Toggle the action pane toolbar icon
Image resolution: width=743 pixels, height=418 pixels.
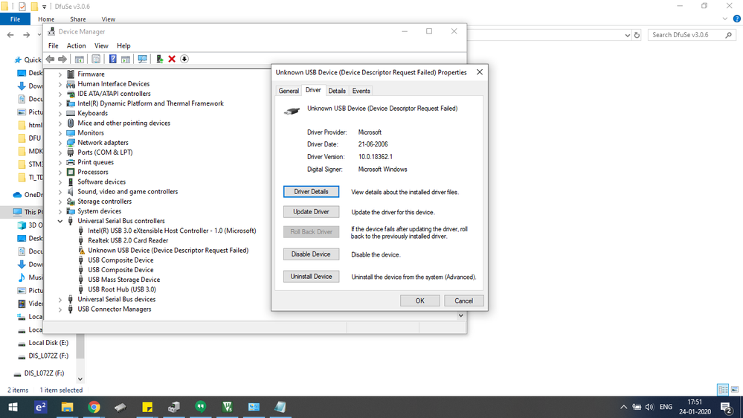point(126,60)
